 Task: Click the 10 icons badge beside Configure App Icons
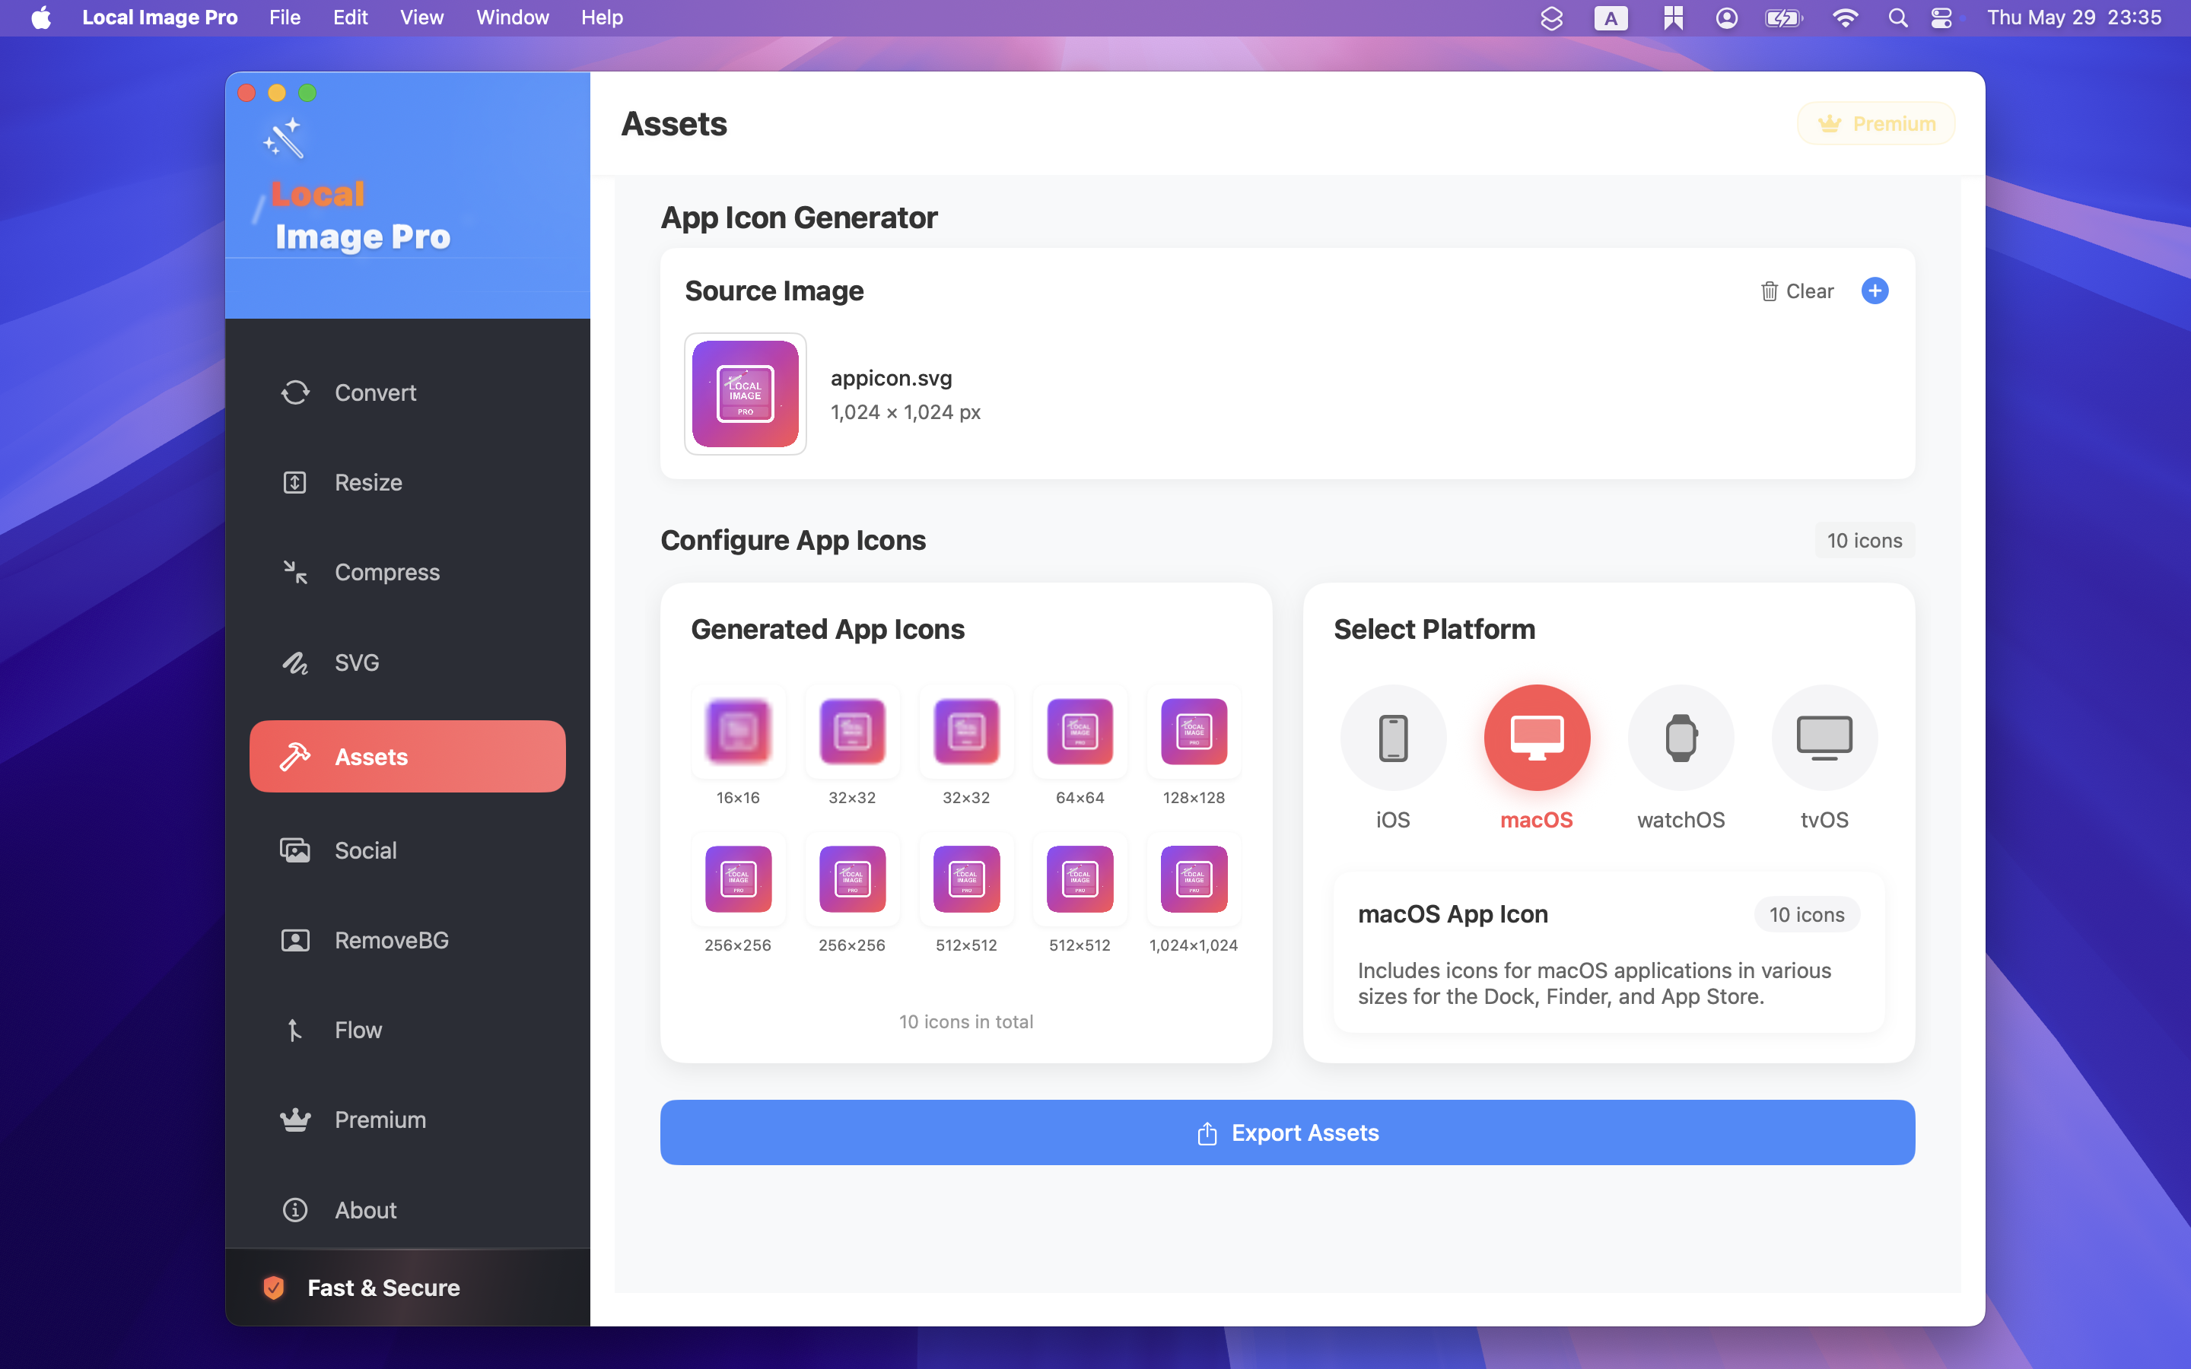click(1864, 541)
